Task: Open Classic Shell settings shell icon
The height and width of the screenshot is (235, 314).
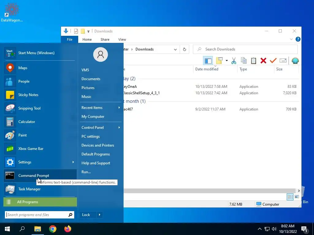Action: pyautogui.click(x=295, y=61)
